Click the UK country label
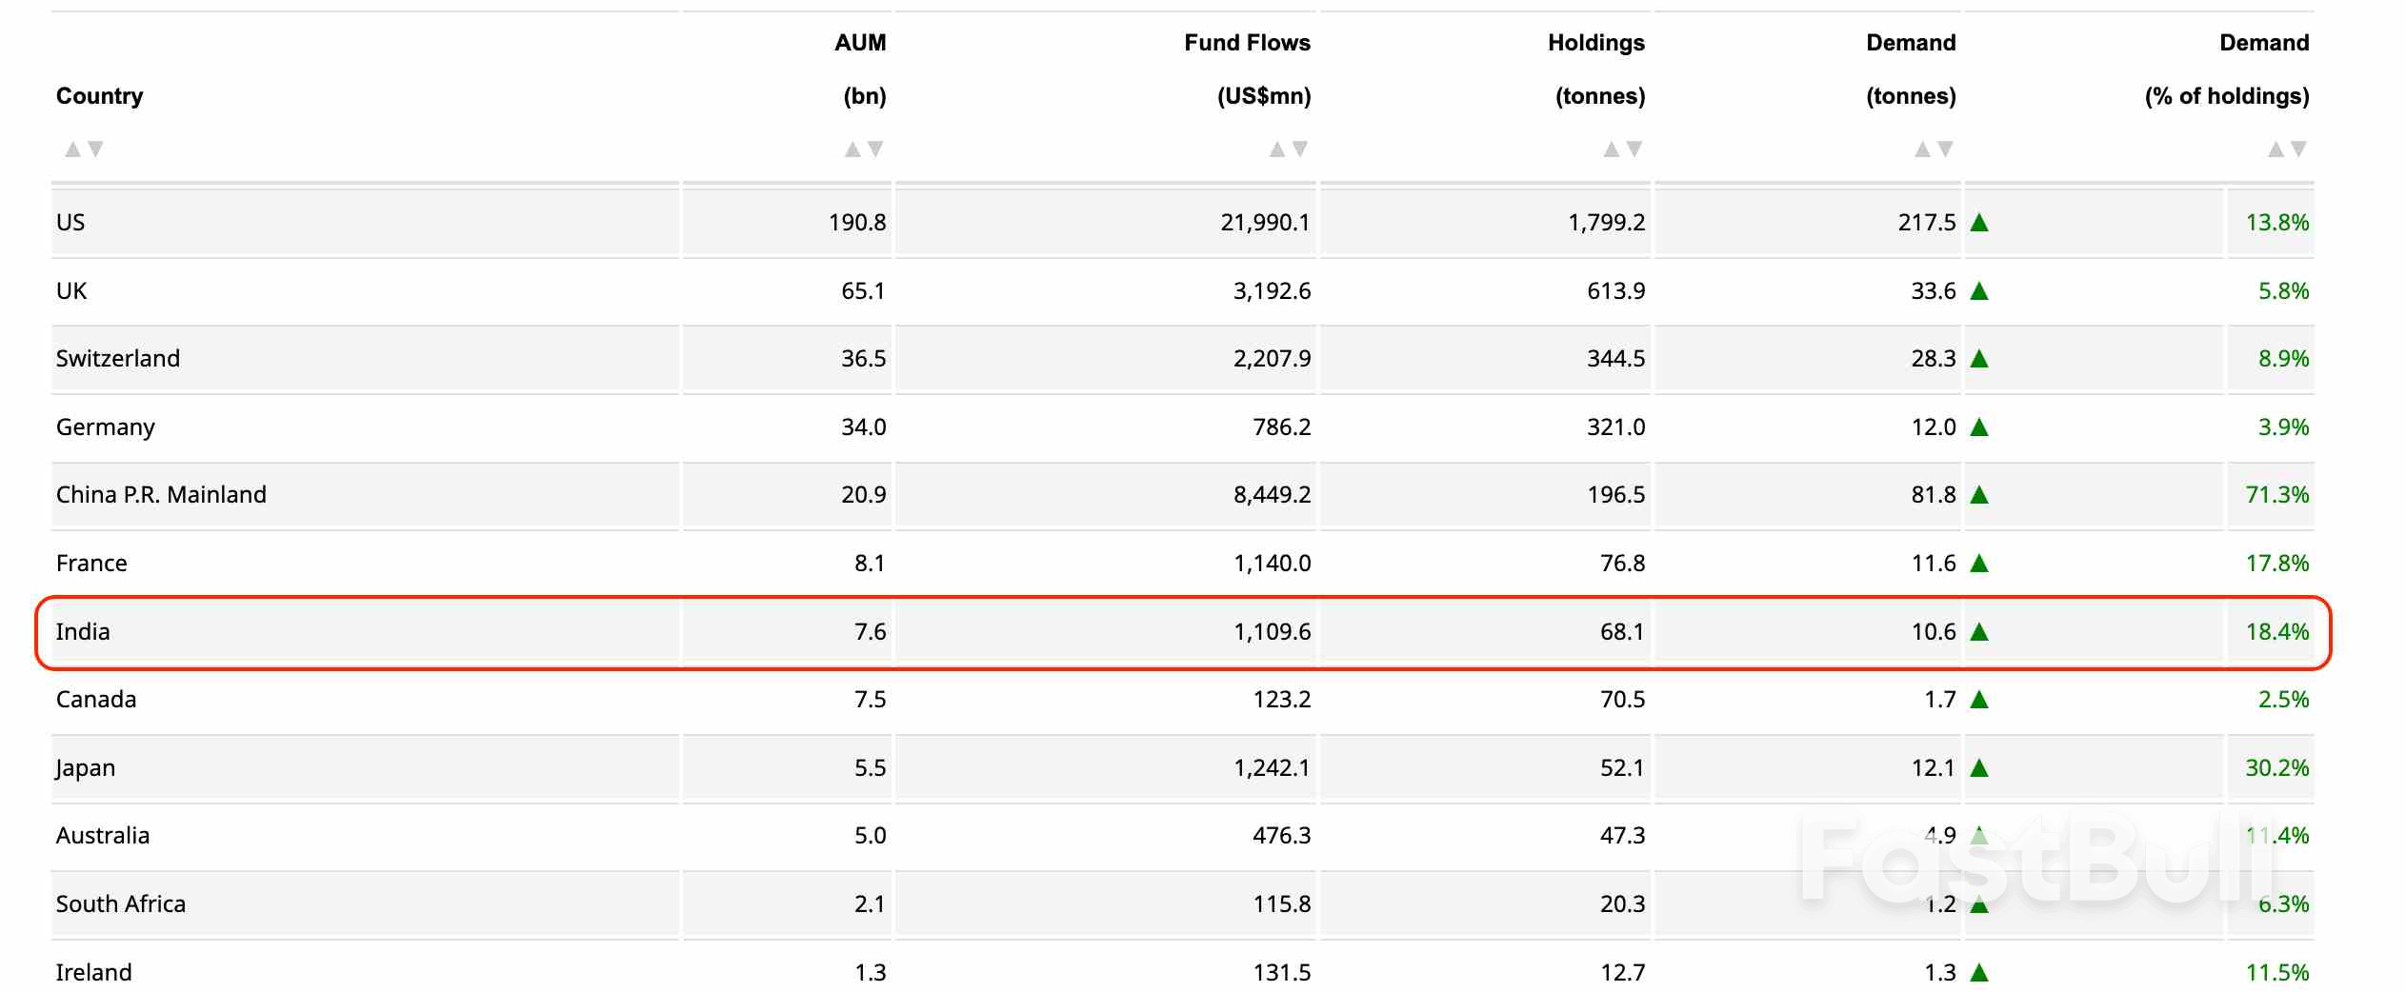The image size is (2406, 992). click(x=71, y=290)
